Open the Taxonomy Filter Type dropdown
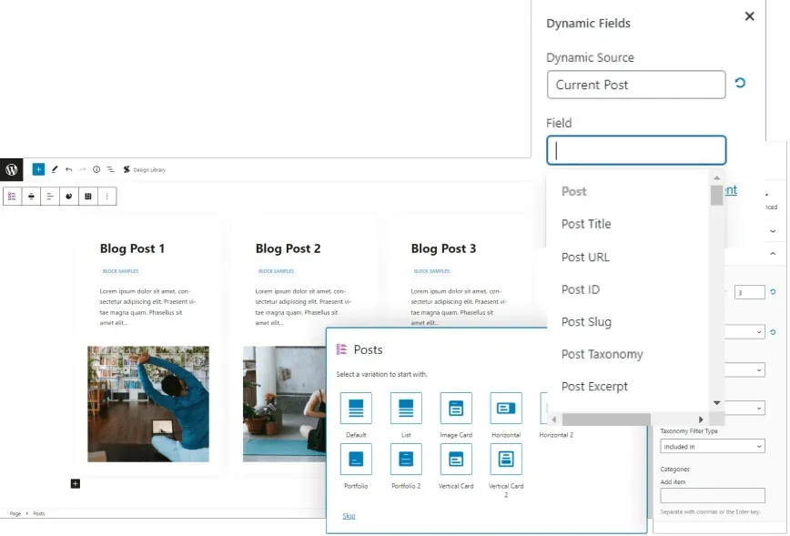Viewport: 790px width, 536px height. [x=712, y=446]
